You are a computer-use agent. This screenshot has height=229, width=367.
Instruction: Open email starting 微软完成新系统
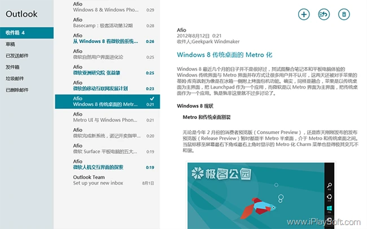[x=107, y=133]
